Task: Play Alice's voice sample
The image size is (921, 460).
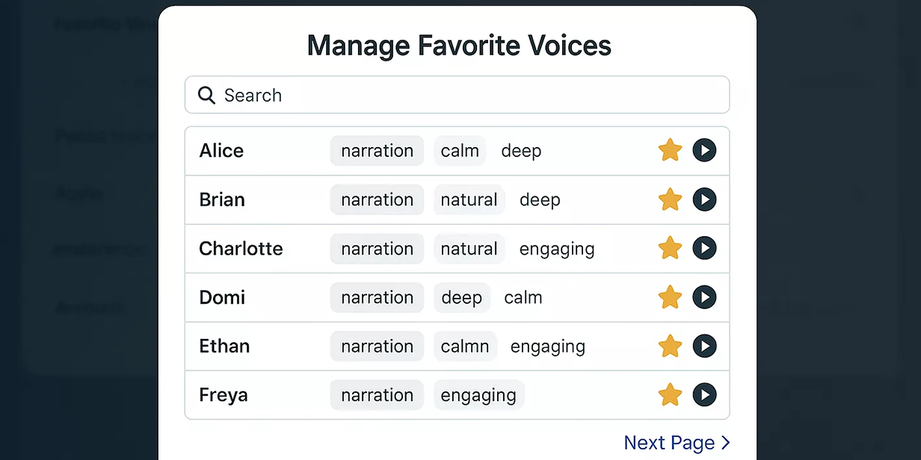Action: tap(704, 150)
